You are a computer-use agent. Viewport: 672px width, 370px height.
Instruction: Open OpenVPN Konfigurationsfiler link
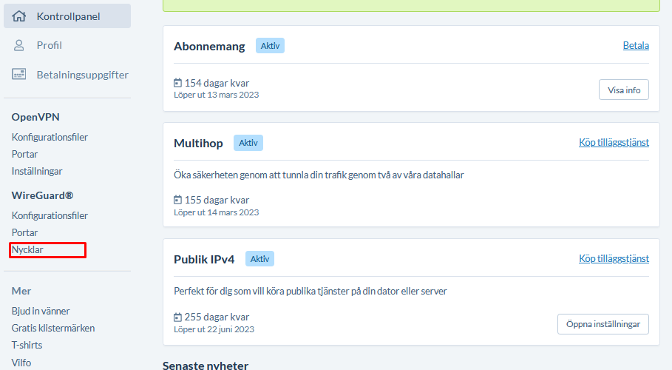click(50, 137)
